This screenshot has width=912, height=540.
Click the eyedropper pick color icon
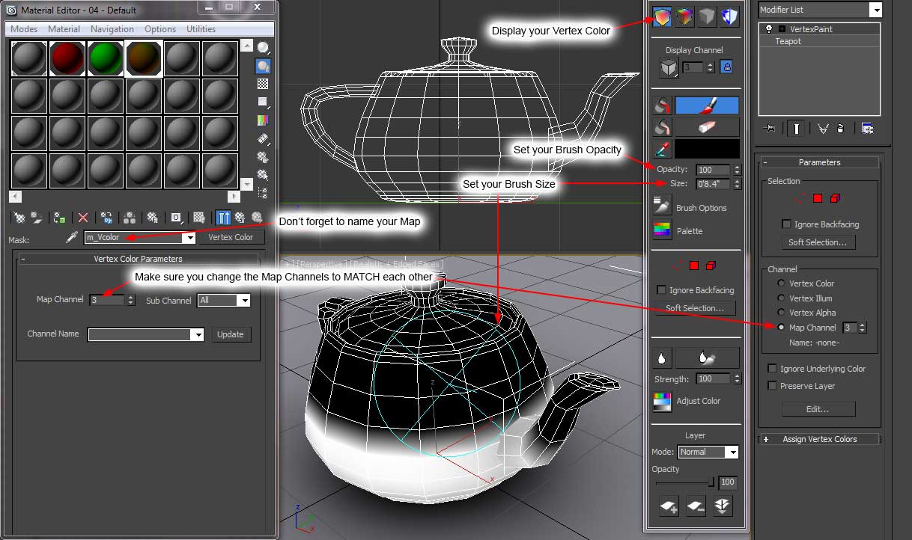point(662,149)
